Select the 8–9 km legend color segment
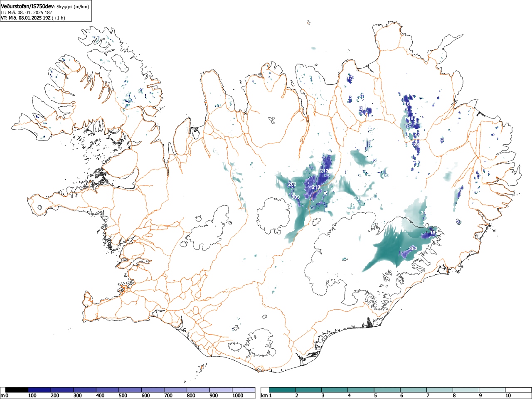The image size is (532, 399). coord(466,390)
